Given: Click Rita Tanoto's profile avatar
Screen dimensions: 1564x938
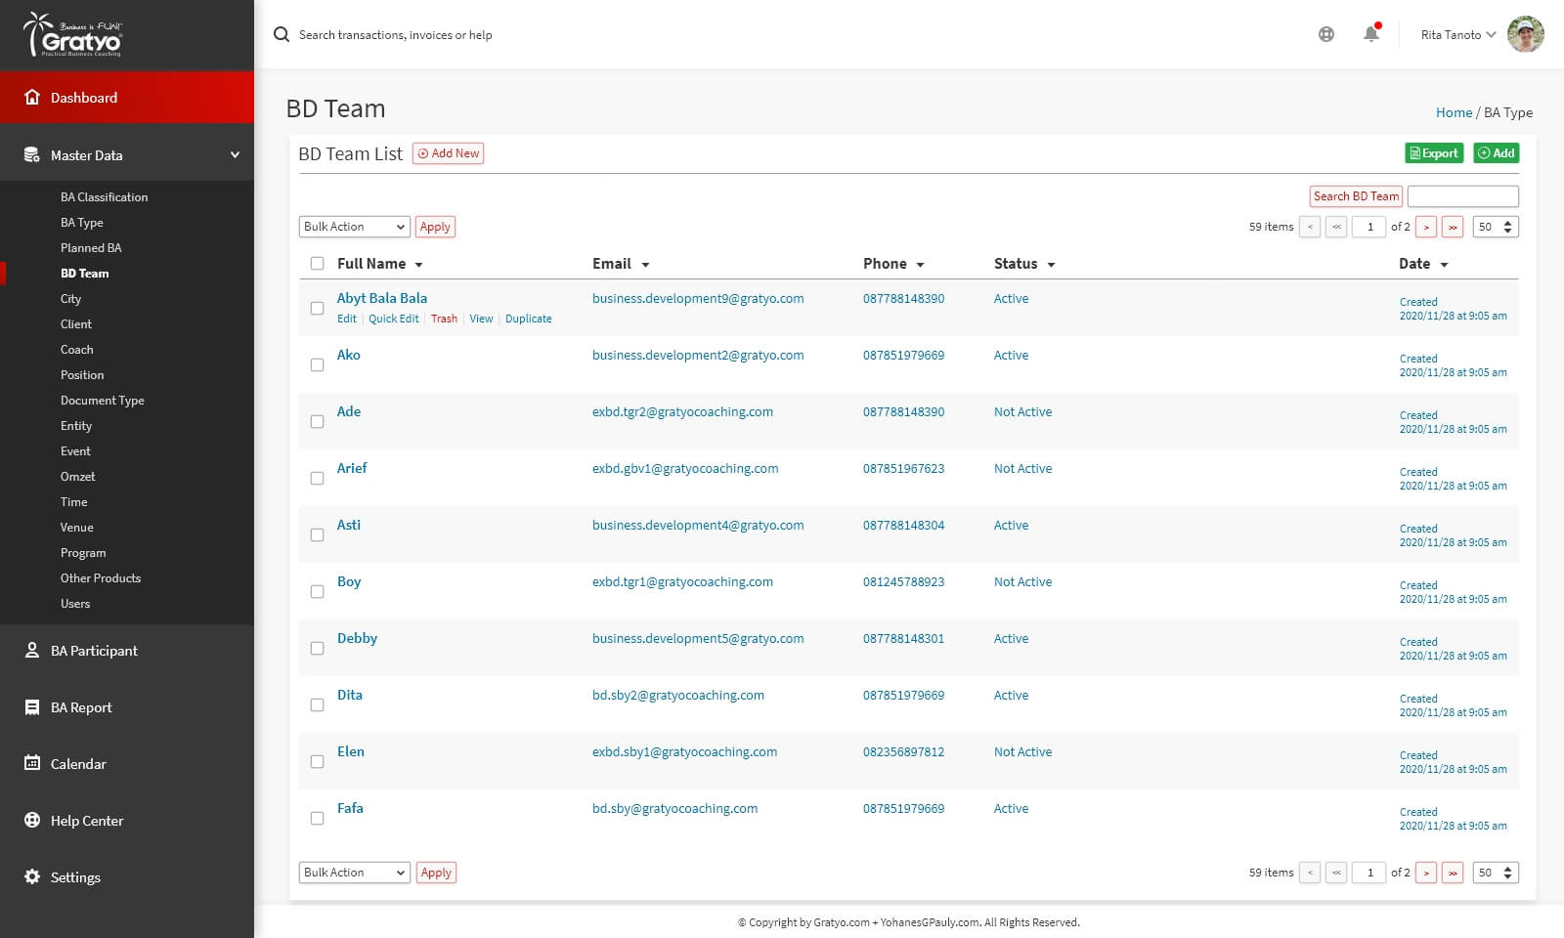Looking at the screenshot, I should point(1525,34).
